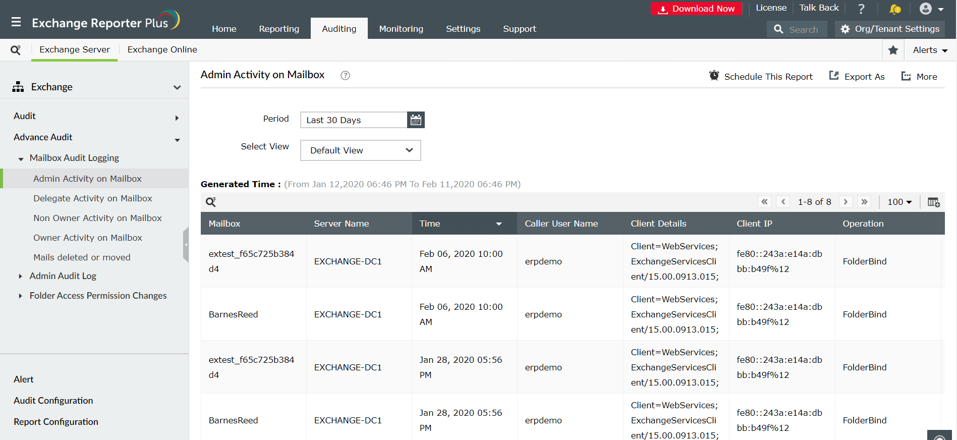This screenshot has height=440, width=957.
Task: Open the rows-per-page 100 dropdown
Action: 900,202
